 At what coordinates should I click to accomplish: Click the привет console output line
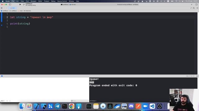click(94, 79)
